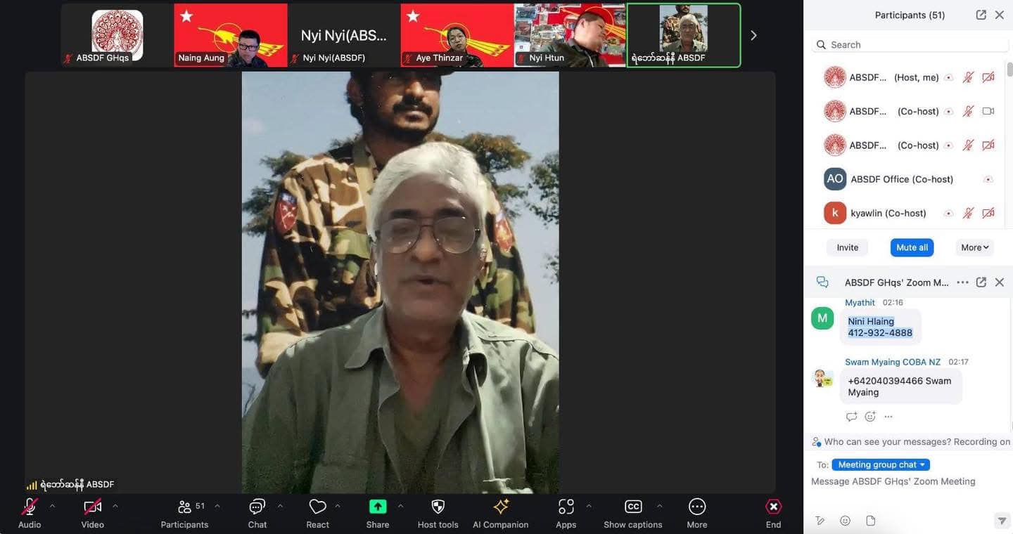Click the Invite button
Viewport: 1013px width, 534px height.
[848, 247]
